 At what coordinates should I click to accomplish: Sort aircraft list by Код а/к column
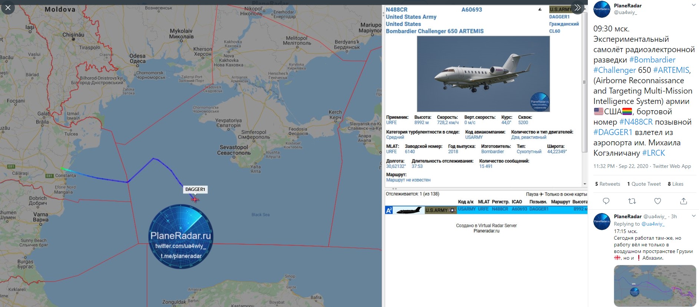[x=466, y=202]
